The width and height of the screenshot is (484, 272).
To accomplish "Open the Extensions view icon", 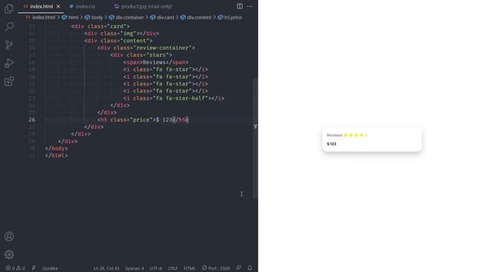I will 9,82.
